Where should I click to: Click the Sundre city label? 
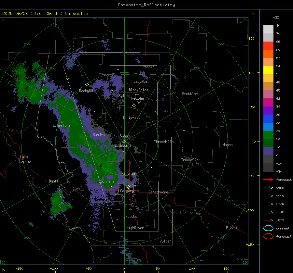pos(99,134)
